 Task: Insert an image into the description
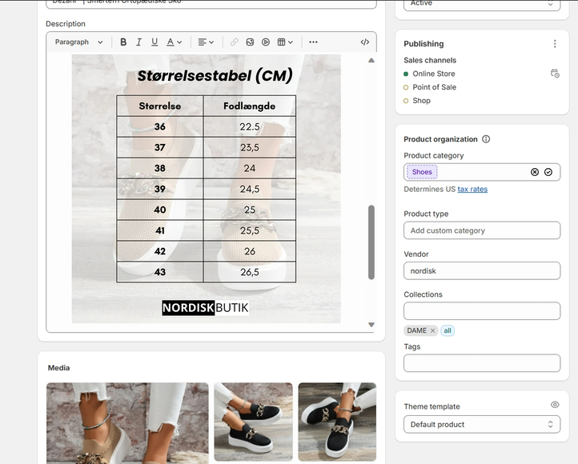[x=250, y=42]
